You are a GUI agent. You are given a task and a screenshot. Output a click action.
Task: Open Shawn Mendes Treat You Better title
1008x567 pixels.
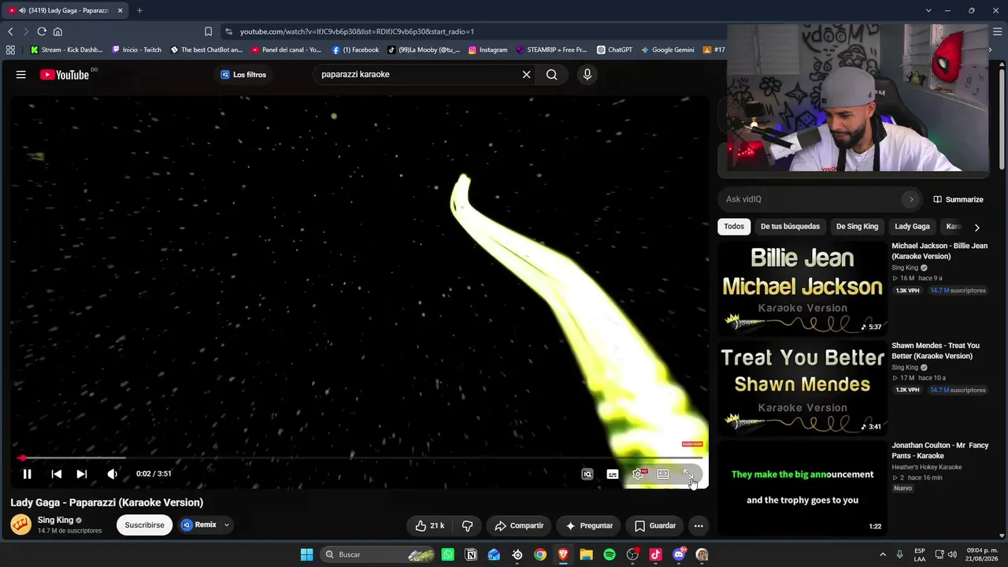[936, 351]
